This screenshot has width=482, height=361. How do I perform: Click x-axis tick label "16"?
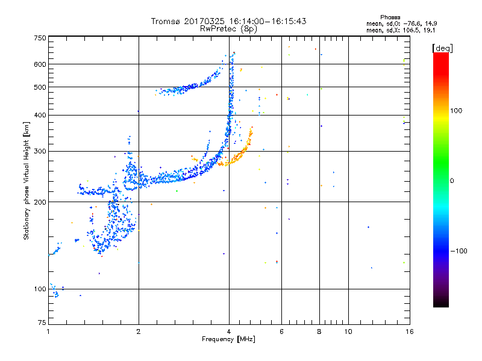pos(410,332)
